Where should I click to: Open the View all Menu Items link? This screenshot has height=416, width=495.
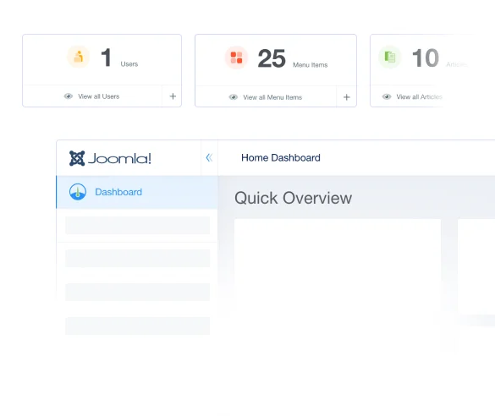click(x=272, y=97)
